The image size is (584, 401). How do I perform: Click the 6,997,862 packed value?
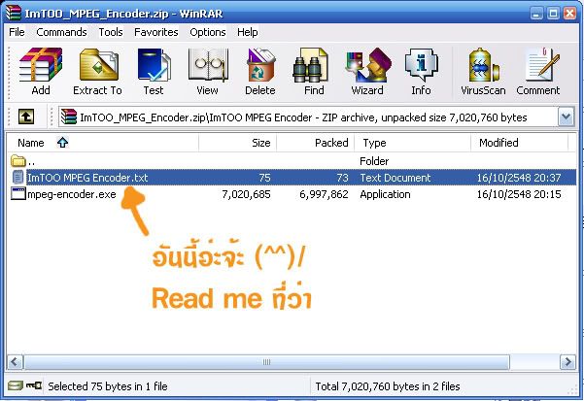324,194
